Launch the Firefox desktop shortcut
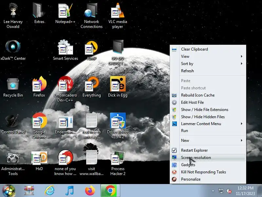 click(39, 87)
